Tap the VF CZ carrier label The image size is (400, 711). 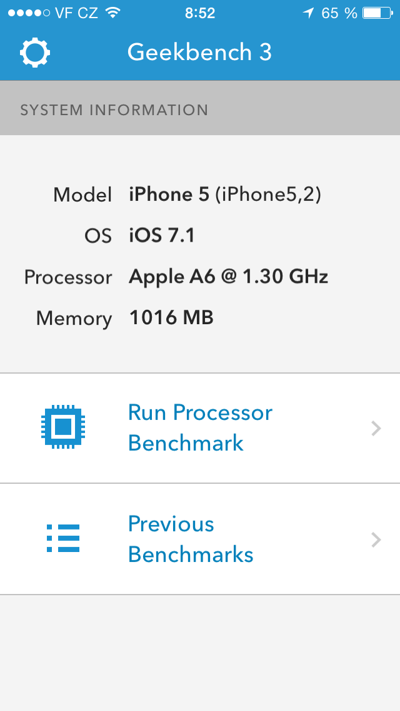pos(76,13)
